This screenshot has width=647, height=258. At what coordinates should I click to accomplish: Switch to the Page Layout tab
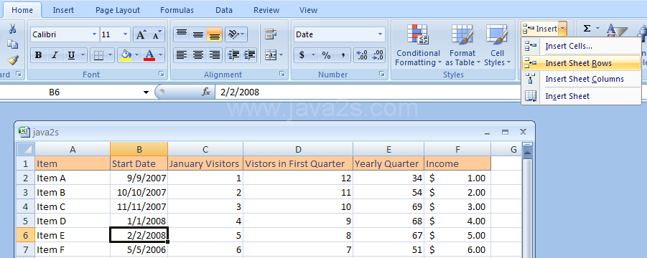(x=118, y=10)
